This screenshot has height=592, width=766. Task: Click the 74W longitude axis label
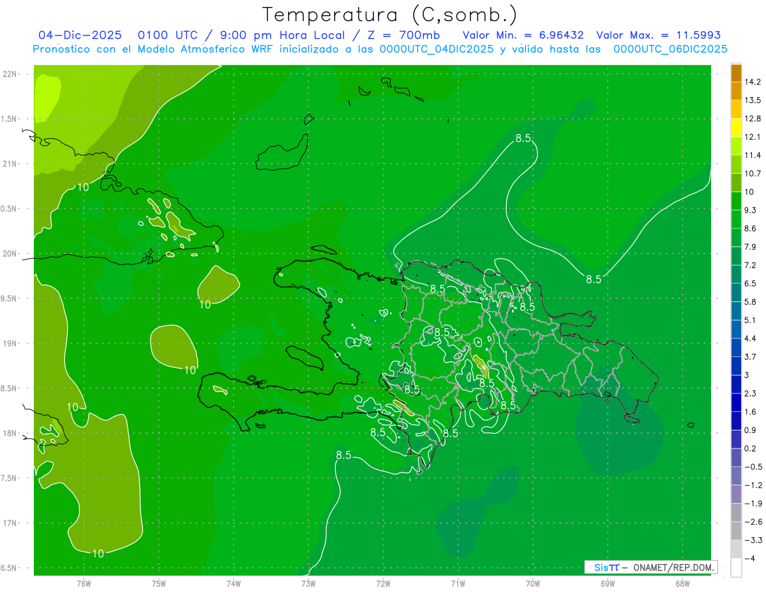(234, 583)
